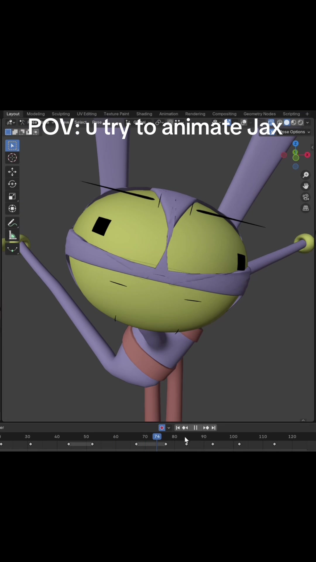Enable material preview shading
This screenshot has height=562, width=316.
pyautogui.click(x=293, y=122)
